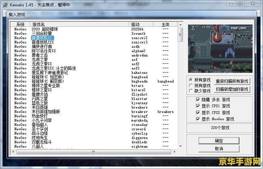The width and height of the screenshot is (263, 169).
Task: Select the game 小丸子问答
Action: click(42, 120)
